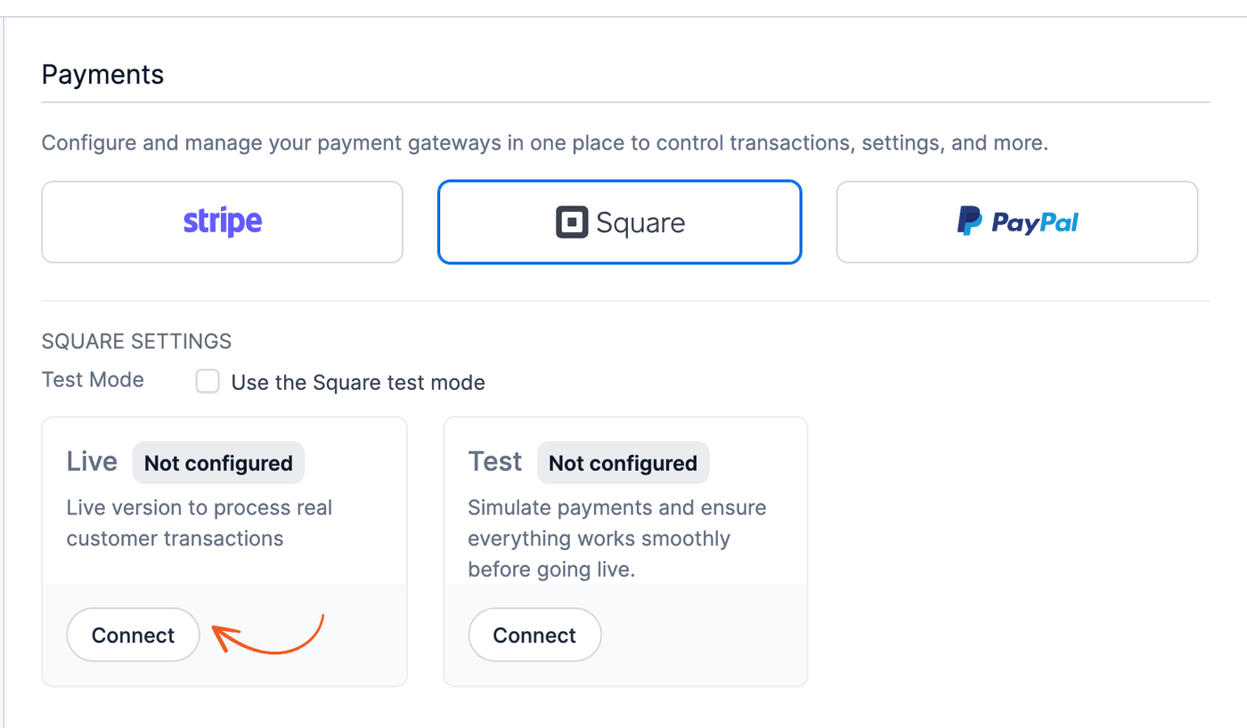This screenshot has width=1247, height=728.
Task: Click the 'Configure and manage your payment gateways' text
Action: [545, 143]
